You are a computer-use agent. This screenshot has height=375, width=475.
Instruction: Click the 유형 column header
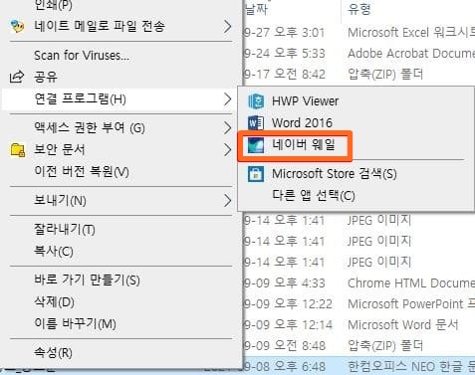tap(359, 9)
